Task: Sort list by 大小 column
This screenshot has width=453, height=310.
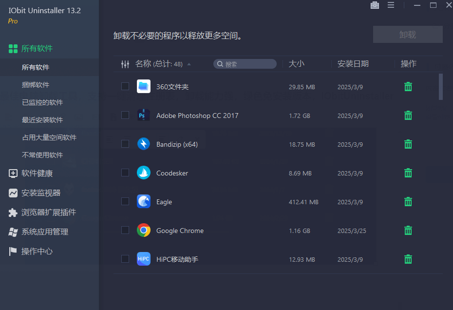Action: 296,64
